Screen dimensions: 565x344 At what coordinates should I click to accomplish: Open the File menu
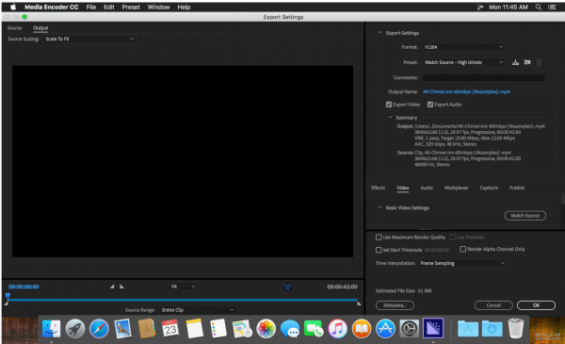[91, 7]
